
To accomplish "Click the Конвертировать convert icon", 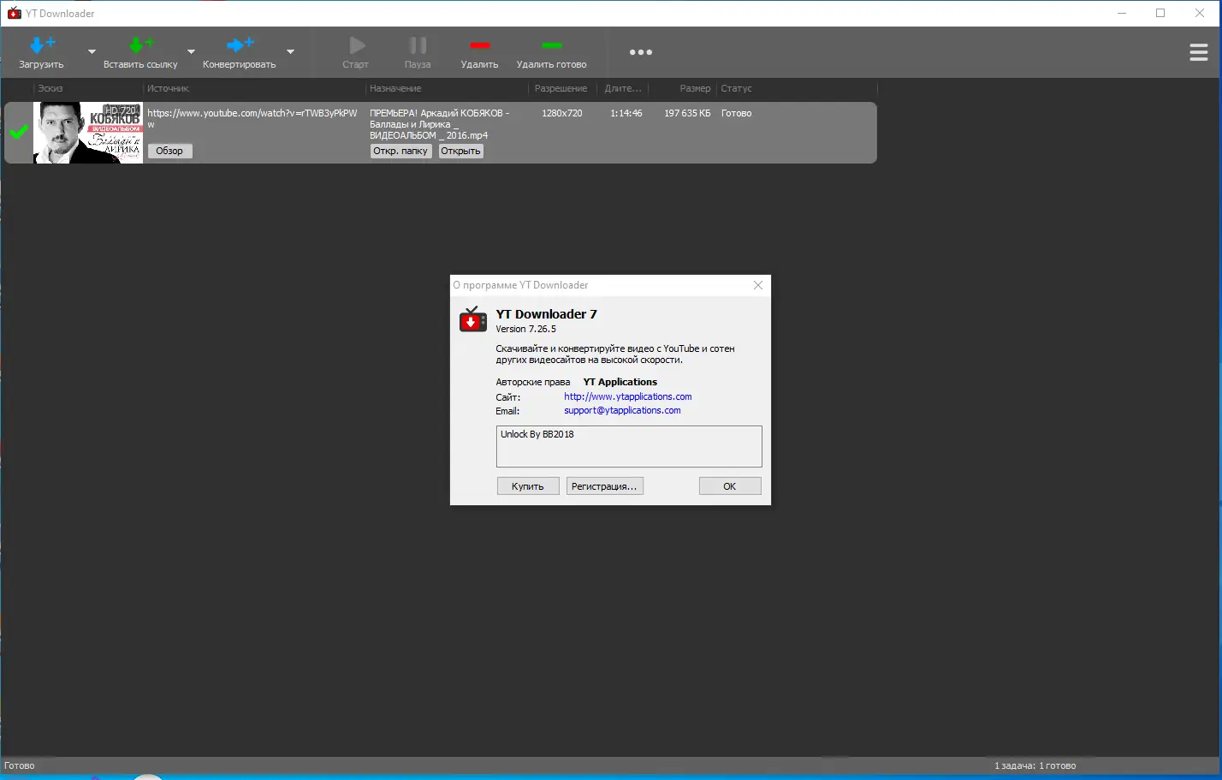I will coord(240,45).
